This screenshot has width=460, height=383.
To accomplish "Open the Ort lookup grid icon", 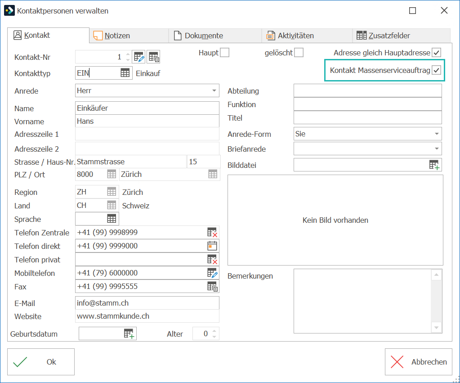I will click(x=213, y=174).
